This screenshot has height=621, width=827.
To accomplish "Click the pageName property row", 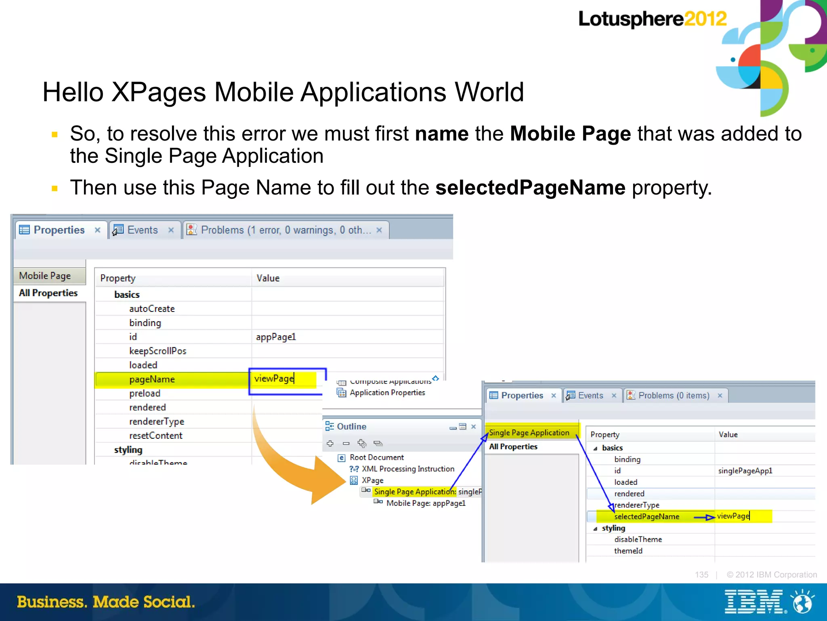I will click(173, 379).
